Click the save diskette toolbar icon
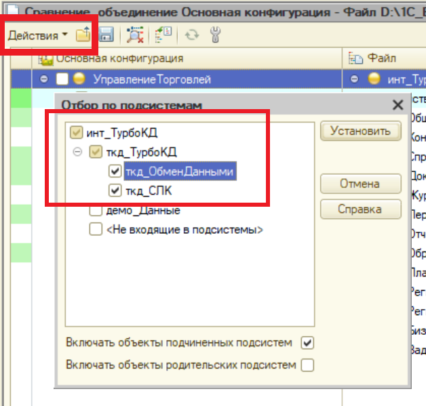 pyautogui.click(x=106, y=35)
